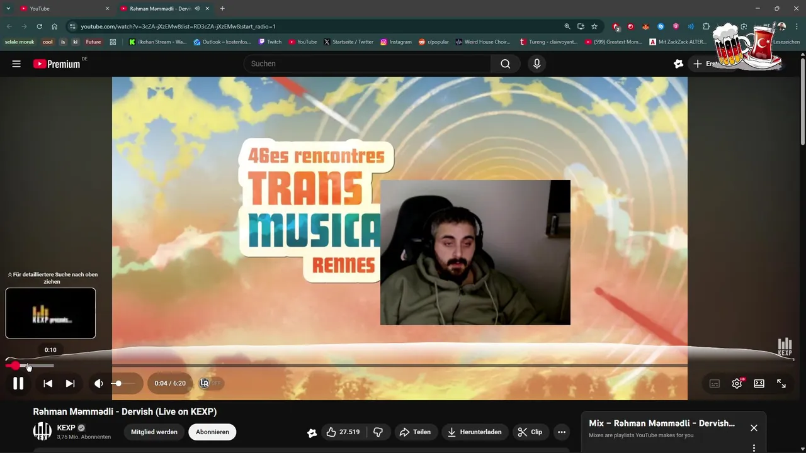Open the Outlook – kostenlos bookmark
The width and height of the screenshot is (806, 453).
pyautogui.click(x=223, y=42)
